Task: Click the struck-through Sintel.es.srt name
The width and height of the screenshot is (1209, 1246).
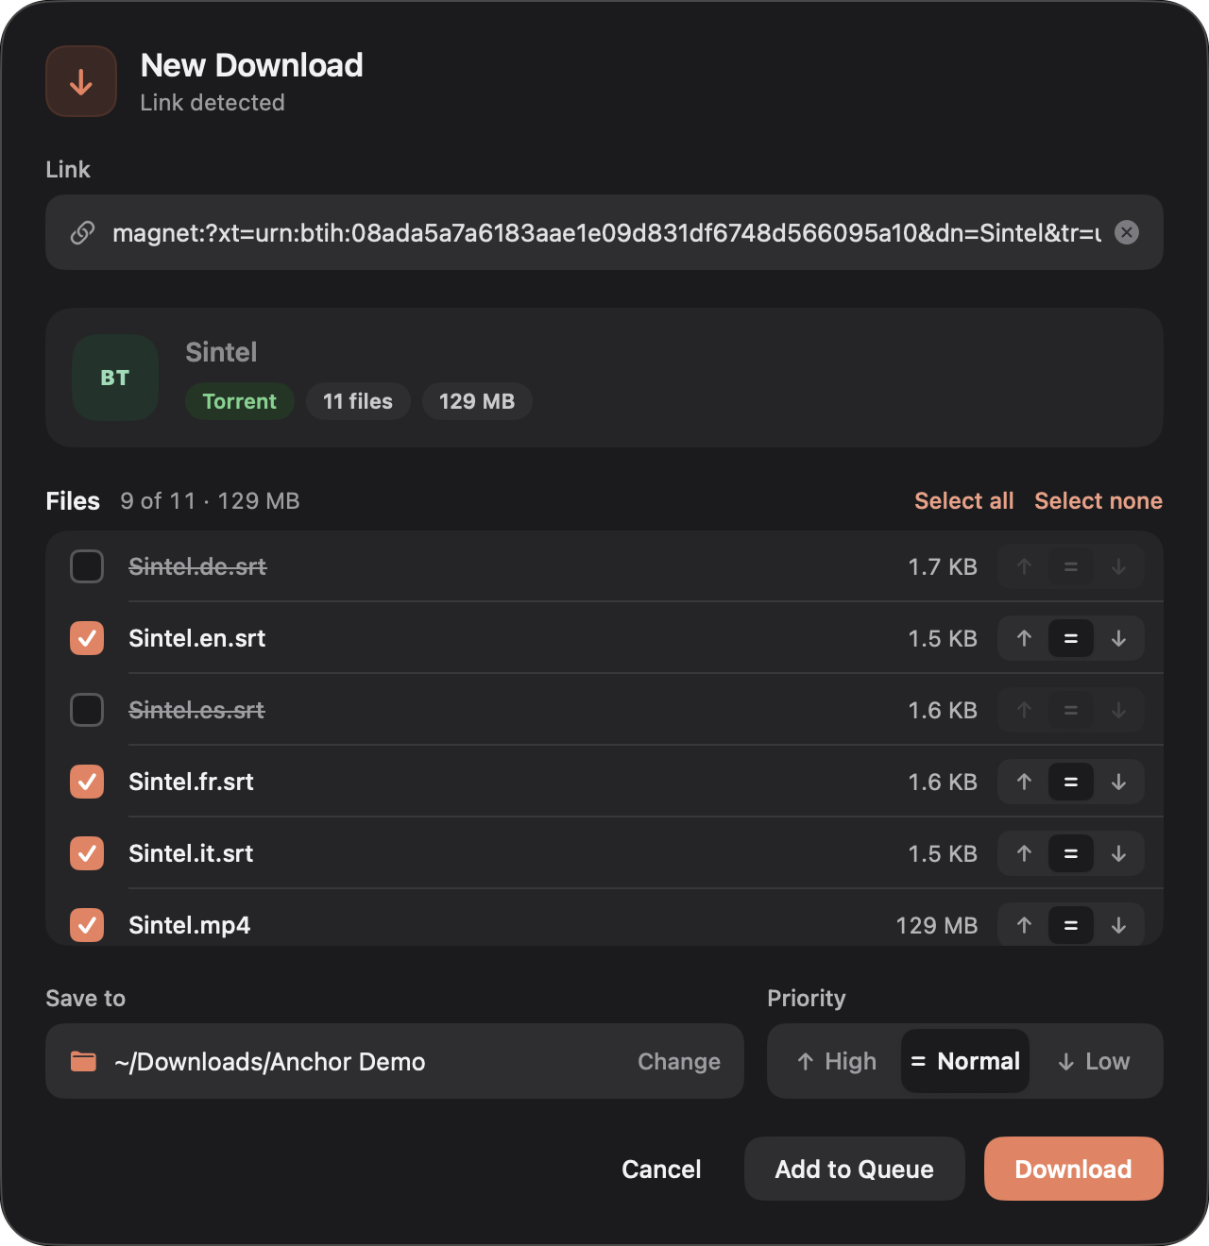Action: pos(196,710)
